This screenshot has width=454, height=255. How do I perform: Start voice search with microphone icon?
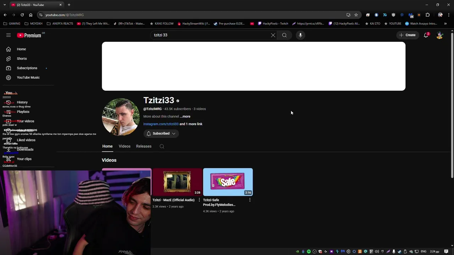pyautogui.click(x=300, y=35)
